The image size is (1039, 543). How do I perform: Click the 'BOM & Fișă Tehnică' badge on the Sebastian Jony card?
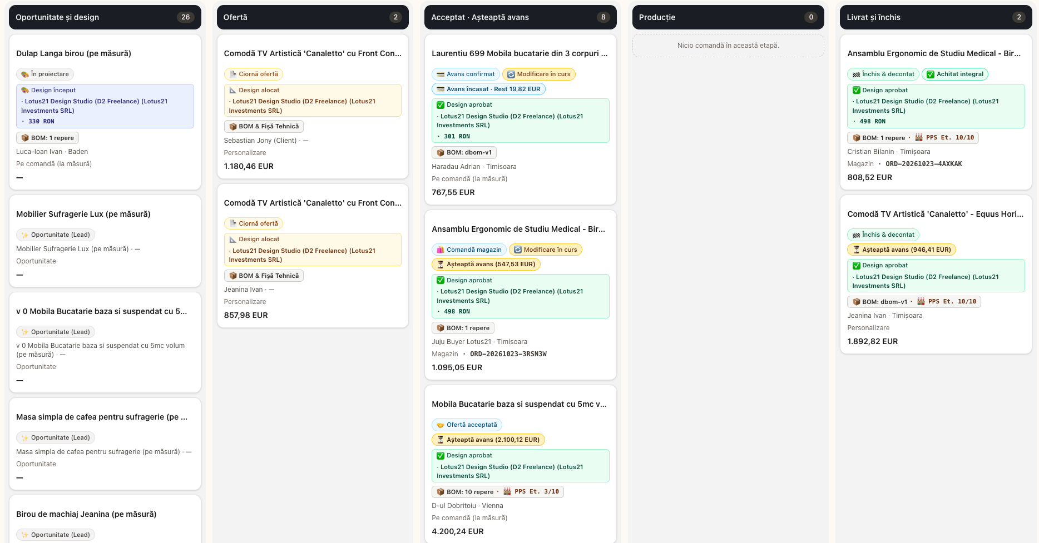pyautogui.click(x=264, y=126)
